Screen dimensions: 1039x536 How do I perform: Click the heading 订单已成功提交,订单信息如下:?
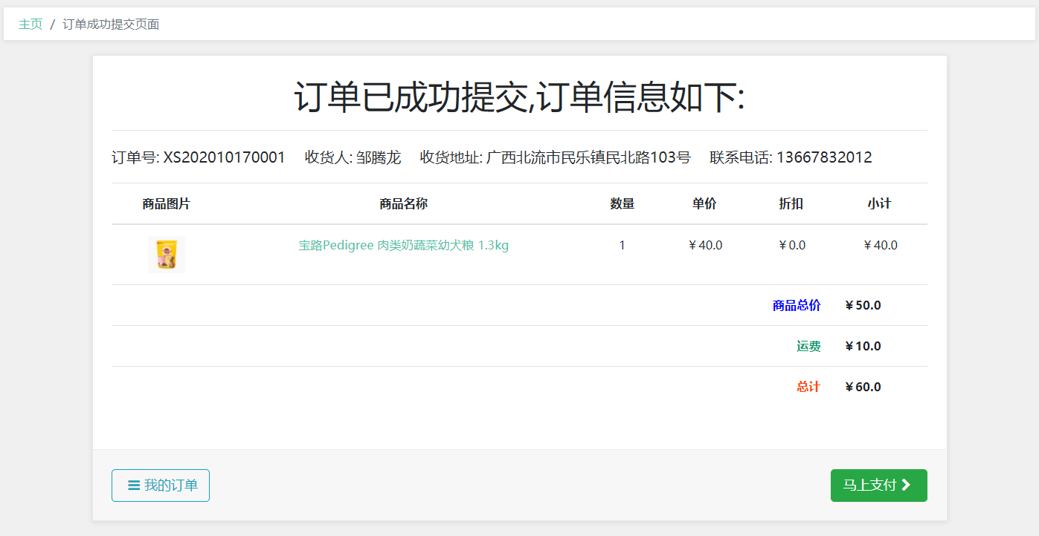[519, 97]
